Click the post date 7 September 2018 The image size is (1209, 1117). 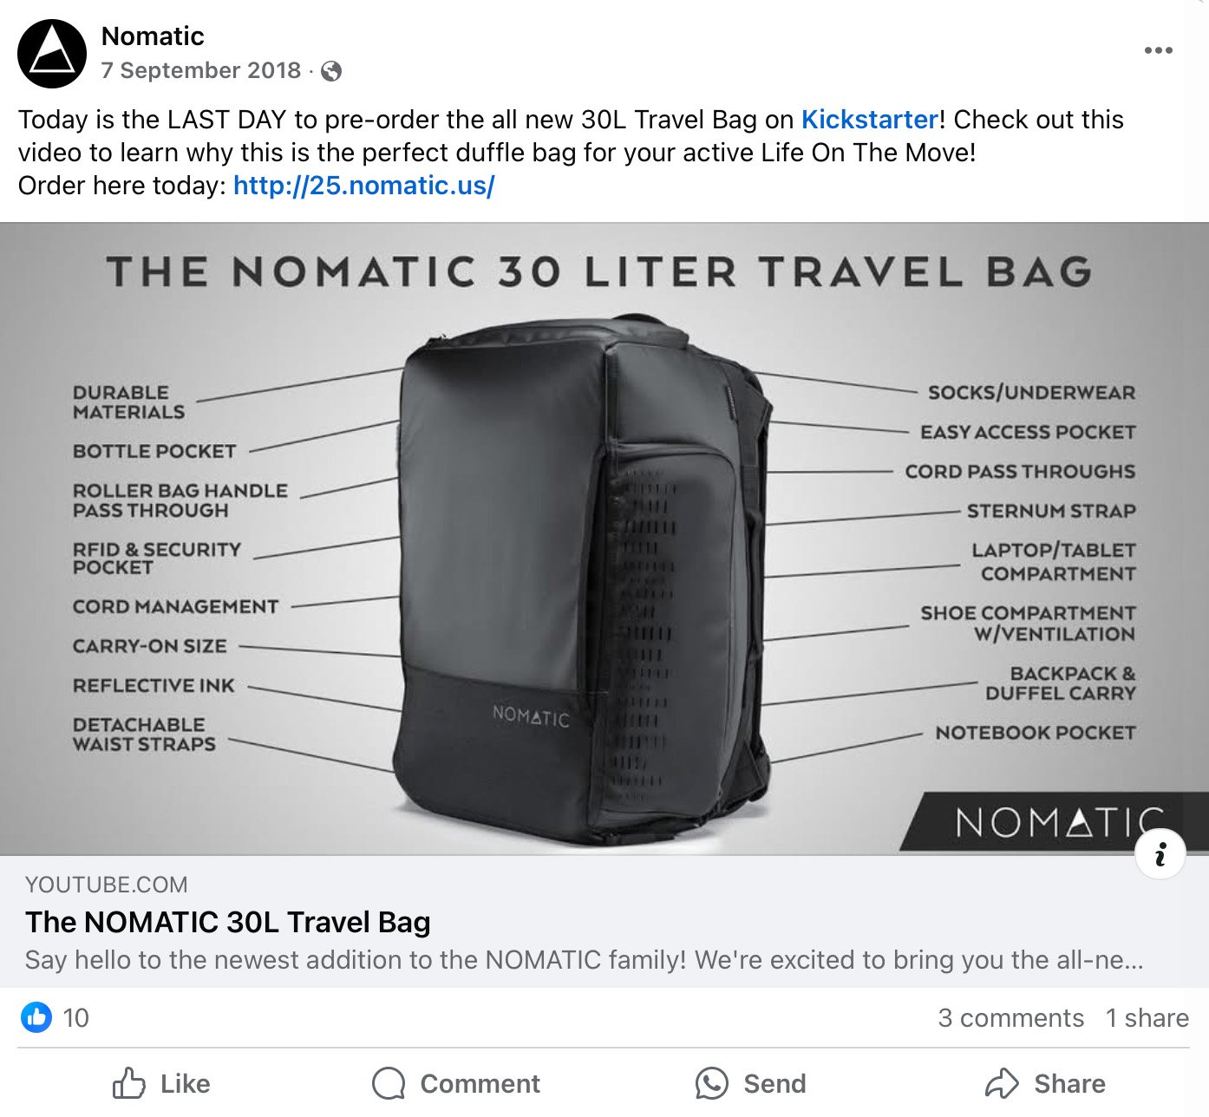pos(201,71)
